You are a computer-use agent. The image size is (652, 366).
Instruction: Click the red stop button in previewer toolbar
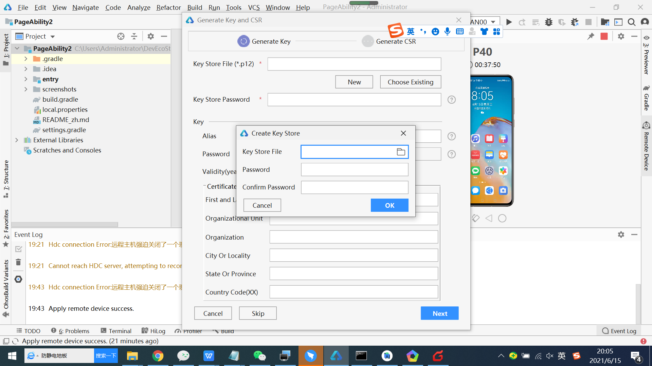604,36
